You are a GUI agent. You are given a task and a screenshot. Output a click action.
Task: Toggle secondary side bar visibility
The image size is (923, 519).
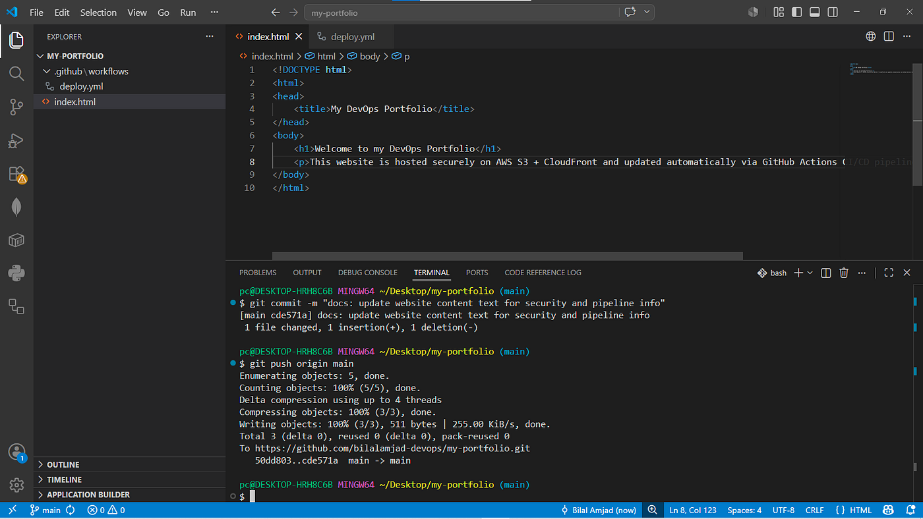pyautogui.click(x=832, y=12)
